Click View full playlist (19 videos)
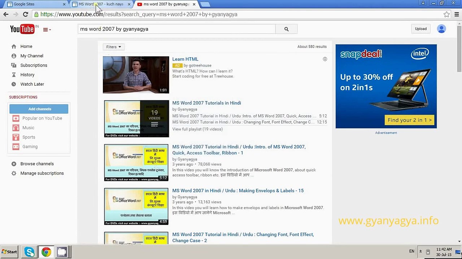Viewport: 462px width, 259px height. pyautogui.click(x=197, y=129)
